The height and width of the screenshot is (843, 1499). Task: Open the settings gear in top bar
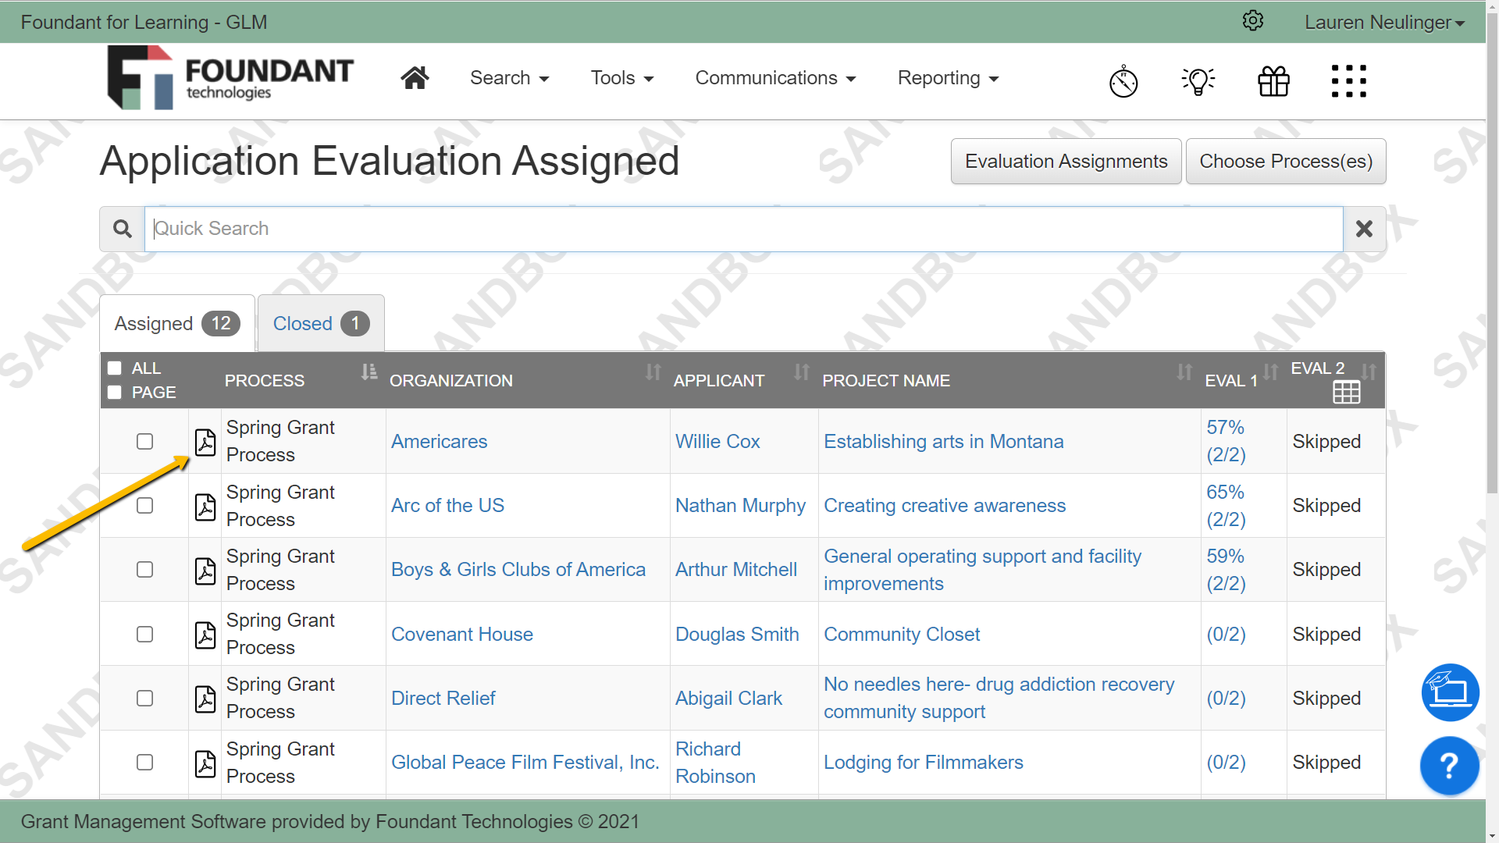coord(1253,21)
